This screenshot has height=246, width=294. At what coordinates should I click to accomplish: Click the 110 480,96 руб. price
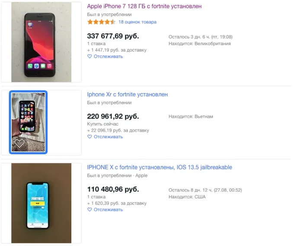coord(113,189)
